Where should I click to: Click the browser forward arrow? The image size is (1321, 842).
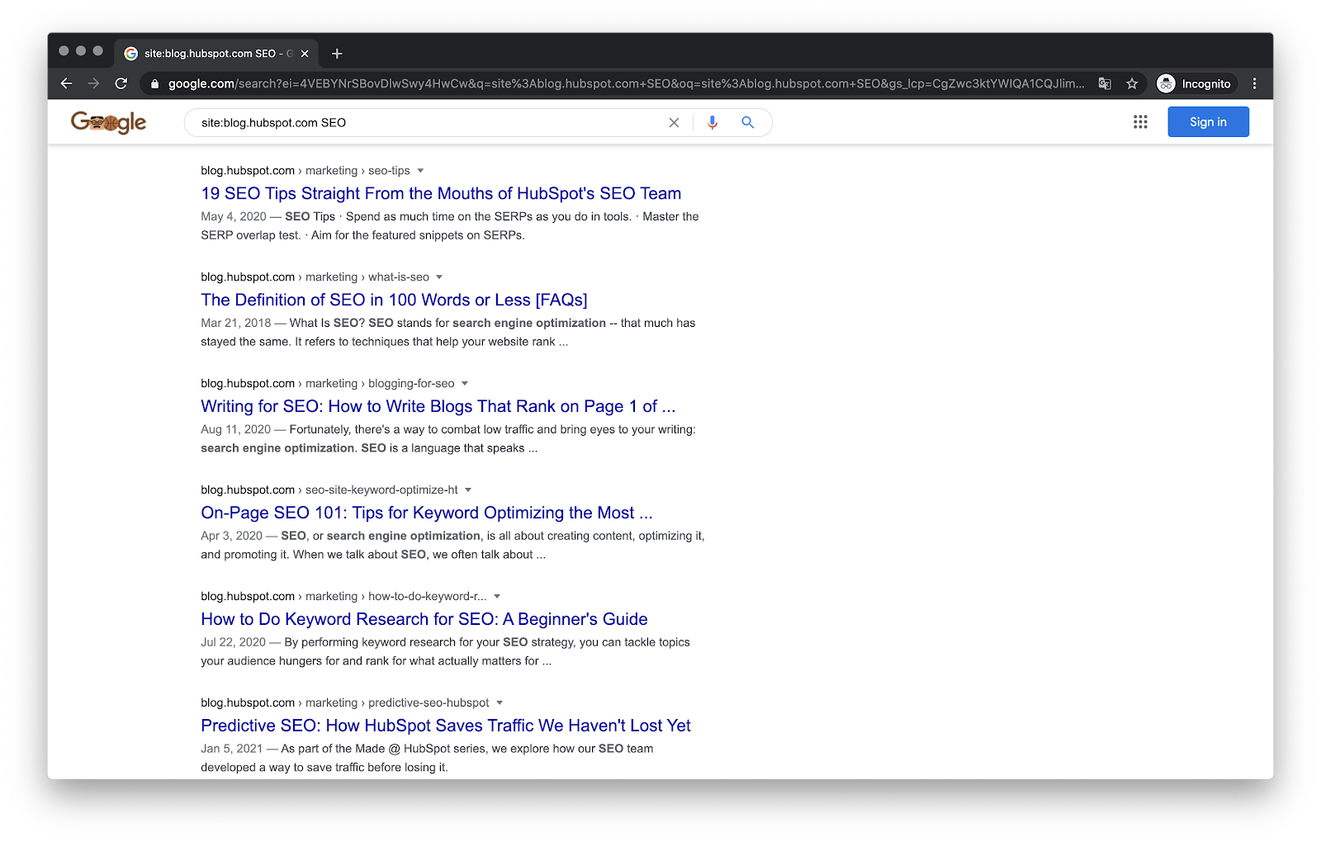click(x=93, y=83)
